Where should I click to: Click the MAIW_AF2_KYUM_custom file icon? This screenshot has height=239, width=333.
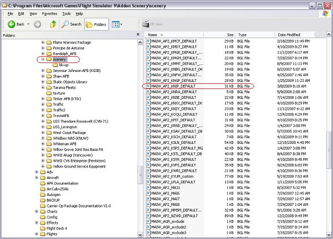[x=148, y=177]
